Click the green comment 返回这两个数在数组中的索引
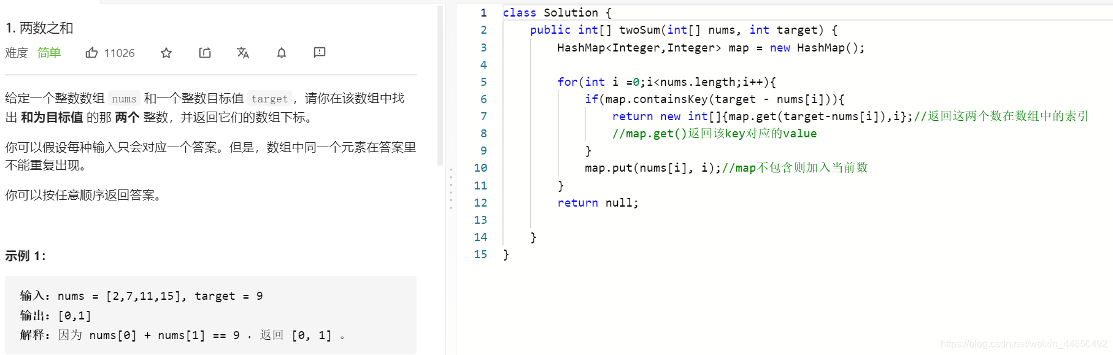Viewport: 1113px width, 355px height. (x=1001, y=116)
